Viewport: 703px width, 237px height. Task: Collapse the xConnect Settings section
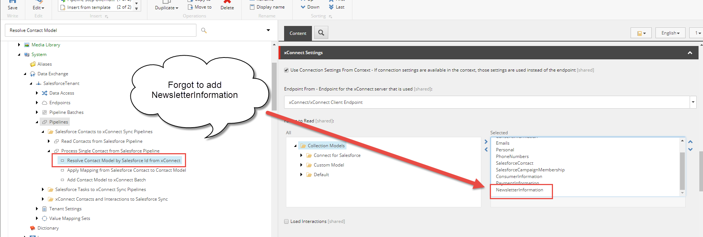pos(690,53)
